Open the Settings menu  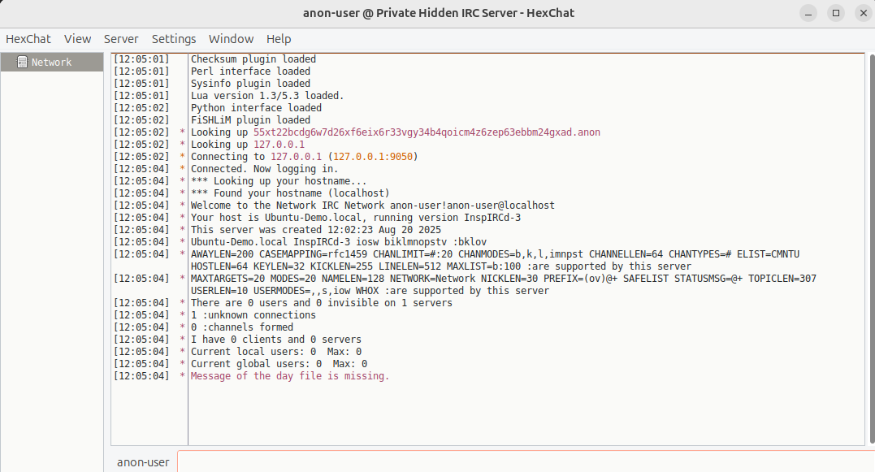click(x=174, y=39)
